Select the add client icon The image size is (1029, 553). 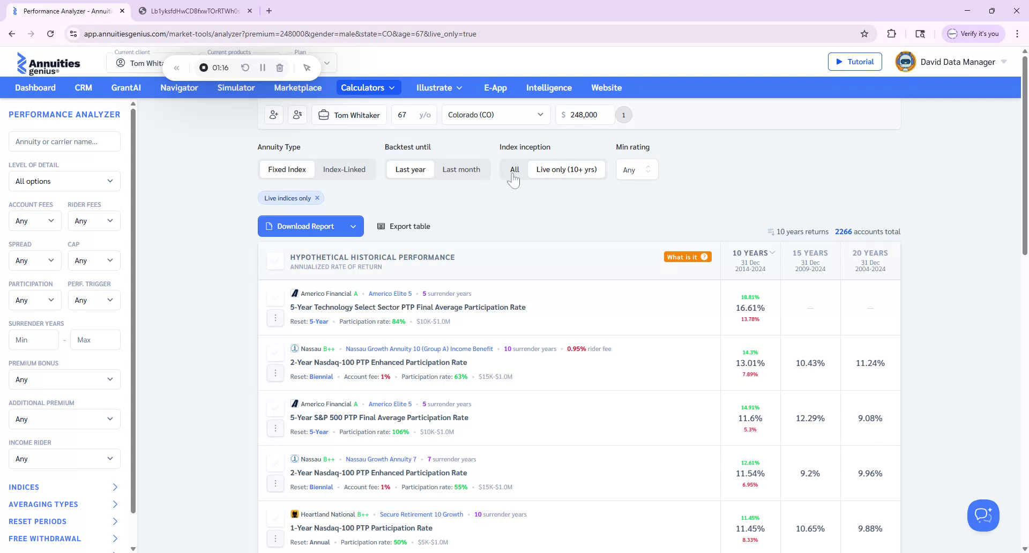tap(274, 115)
